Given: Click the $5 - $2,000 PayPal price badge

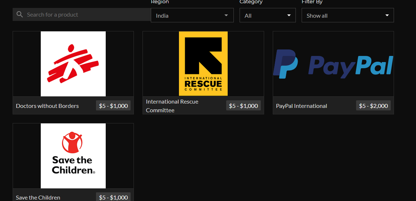Looking at the screenshot, I should pyautogui.click(x=373, y=106).
